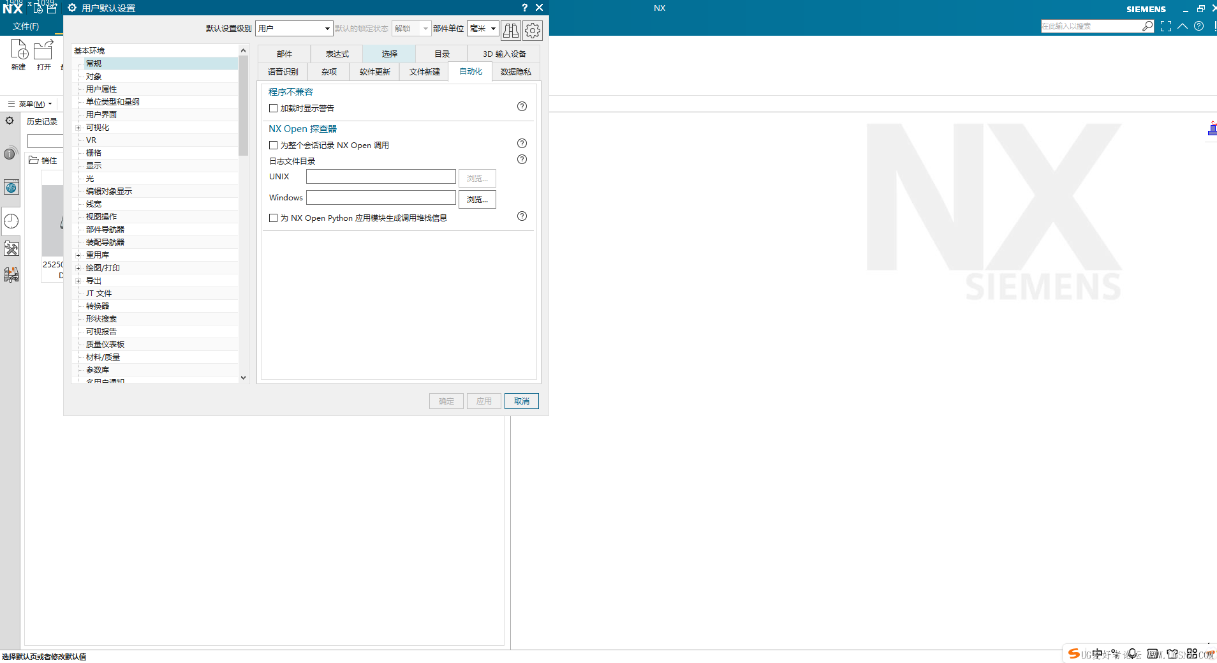Open the web browser sidebar icon
1217x663 pixels.
(11, 188)
